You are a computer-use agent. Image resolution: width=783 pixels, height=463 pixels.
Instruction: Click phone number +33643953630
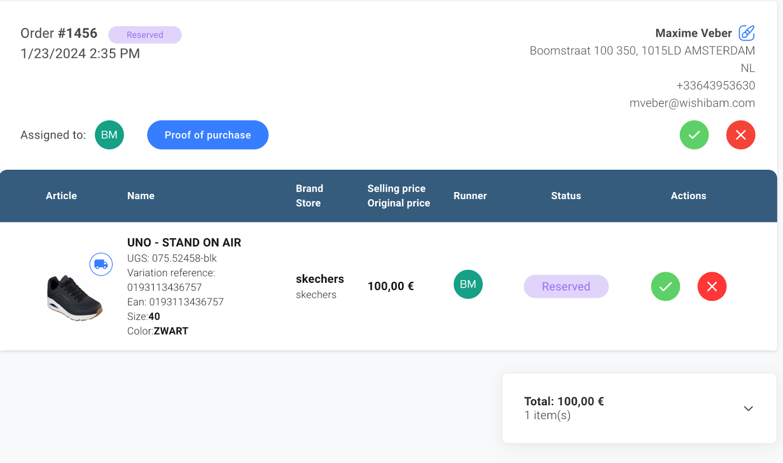click(x=715, y=86)
